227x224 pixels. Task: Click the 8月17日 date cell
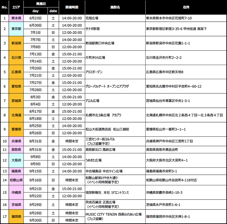35,112
